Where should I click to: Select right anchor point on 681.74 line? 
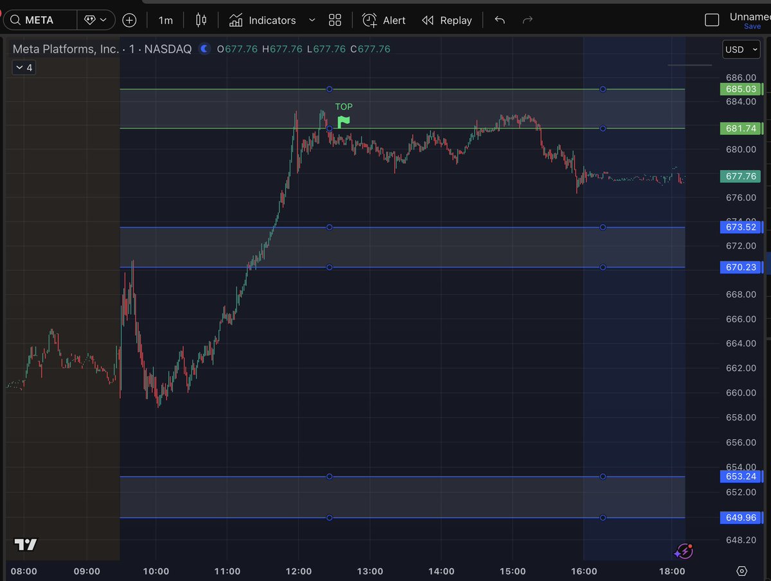pyautogui.click(x=603, y=128)
